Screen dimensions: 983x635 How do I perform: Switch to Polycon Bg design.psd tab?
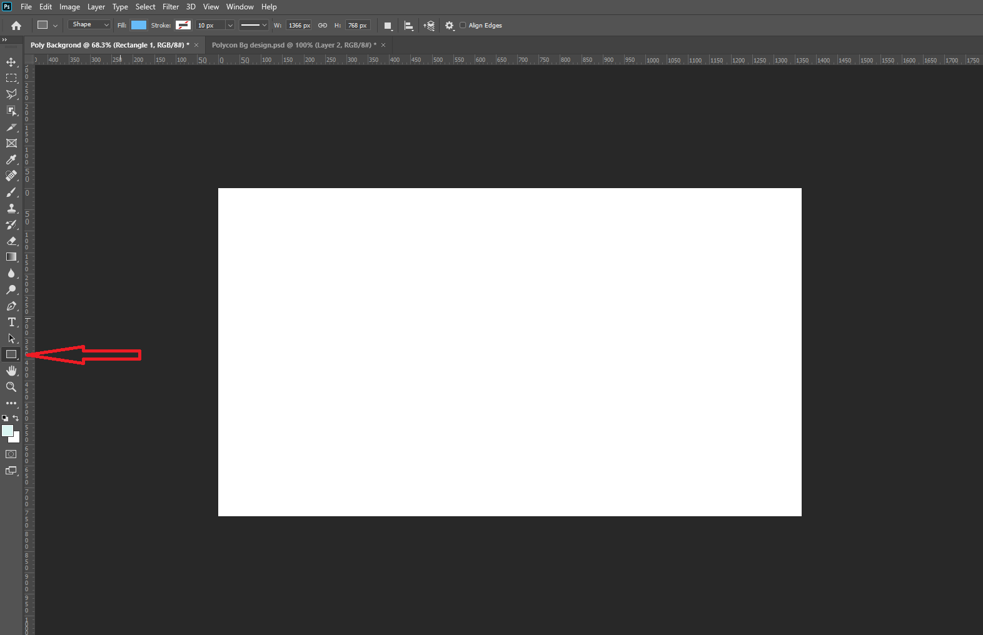point(293,45)
